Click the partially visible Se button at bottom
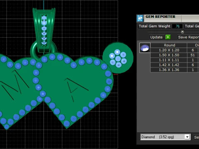The height and width of the screenshot is (149, 199). coord(196,137)
